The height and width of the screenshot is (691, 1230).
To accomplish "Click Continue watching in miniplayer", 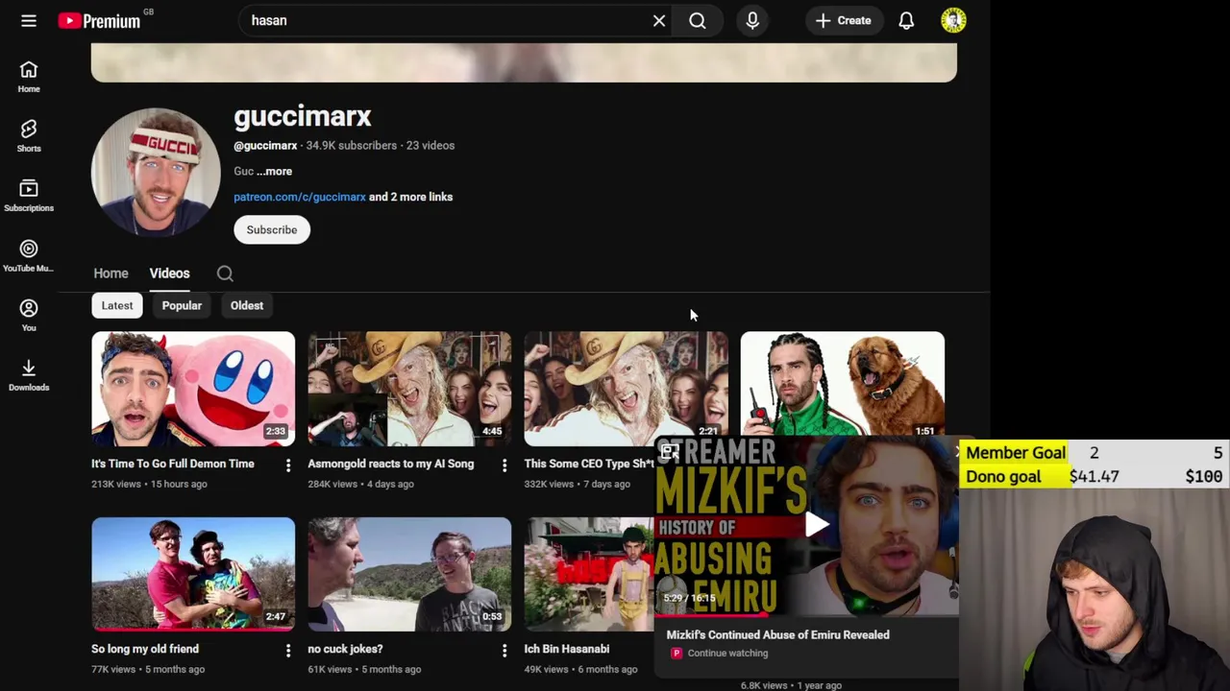I will [727, 654].
